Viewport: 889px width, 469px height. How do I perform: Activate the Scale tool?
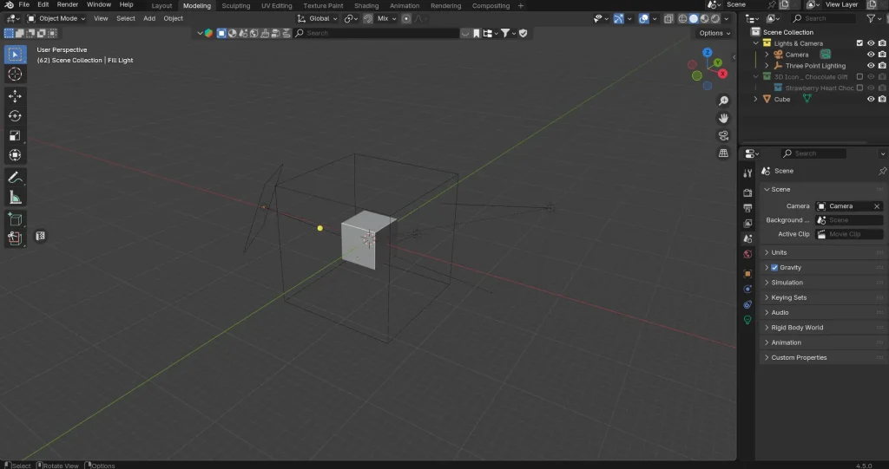click(x=15, y=135)
